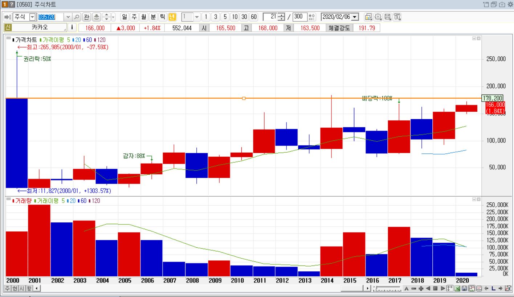Expand the 주식 market type dropdown

point(32,17)
